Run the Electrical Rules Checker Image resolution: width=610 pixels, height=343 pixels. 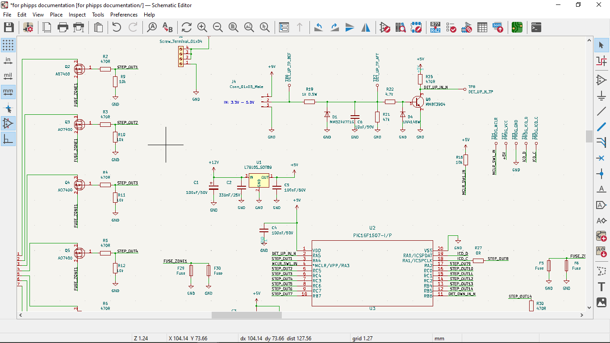451,27
